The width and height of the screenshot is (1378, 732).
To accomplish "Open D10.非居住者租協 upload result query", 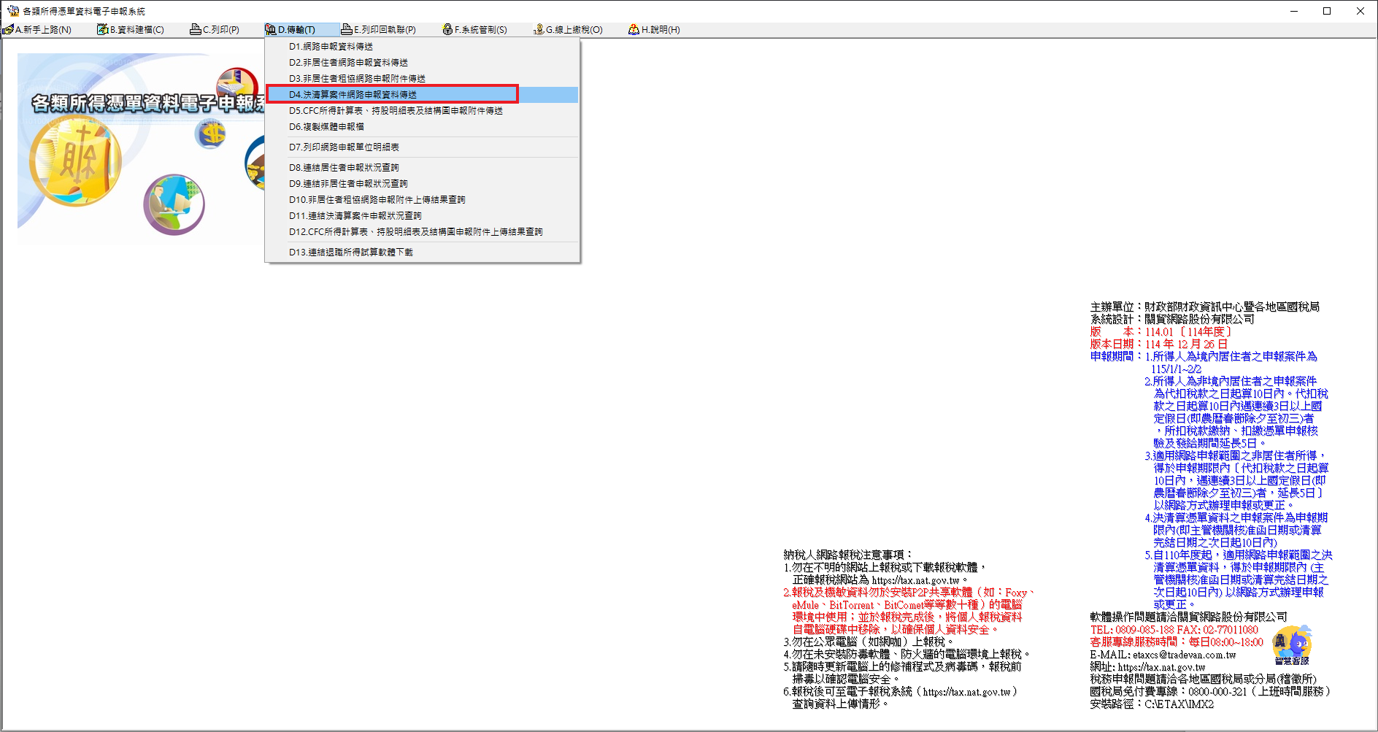I will tap(377, 200).
